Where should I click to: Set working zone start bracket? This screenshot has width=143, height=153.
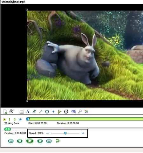tap(10, 119)
